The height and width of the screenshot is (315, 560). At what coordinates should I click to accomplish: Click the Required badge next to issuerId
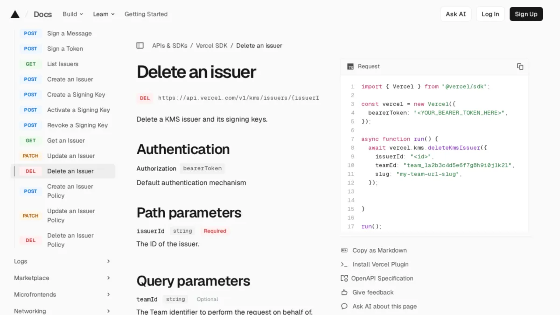(215, 231)
